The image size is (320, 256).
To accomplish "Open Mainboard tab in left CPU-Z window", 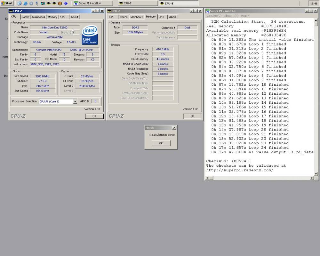I will pyautogui.click(x=38, y=17).
